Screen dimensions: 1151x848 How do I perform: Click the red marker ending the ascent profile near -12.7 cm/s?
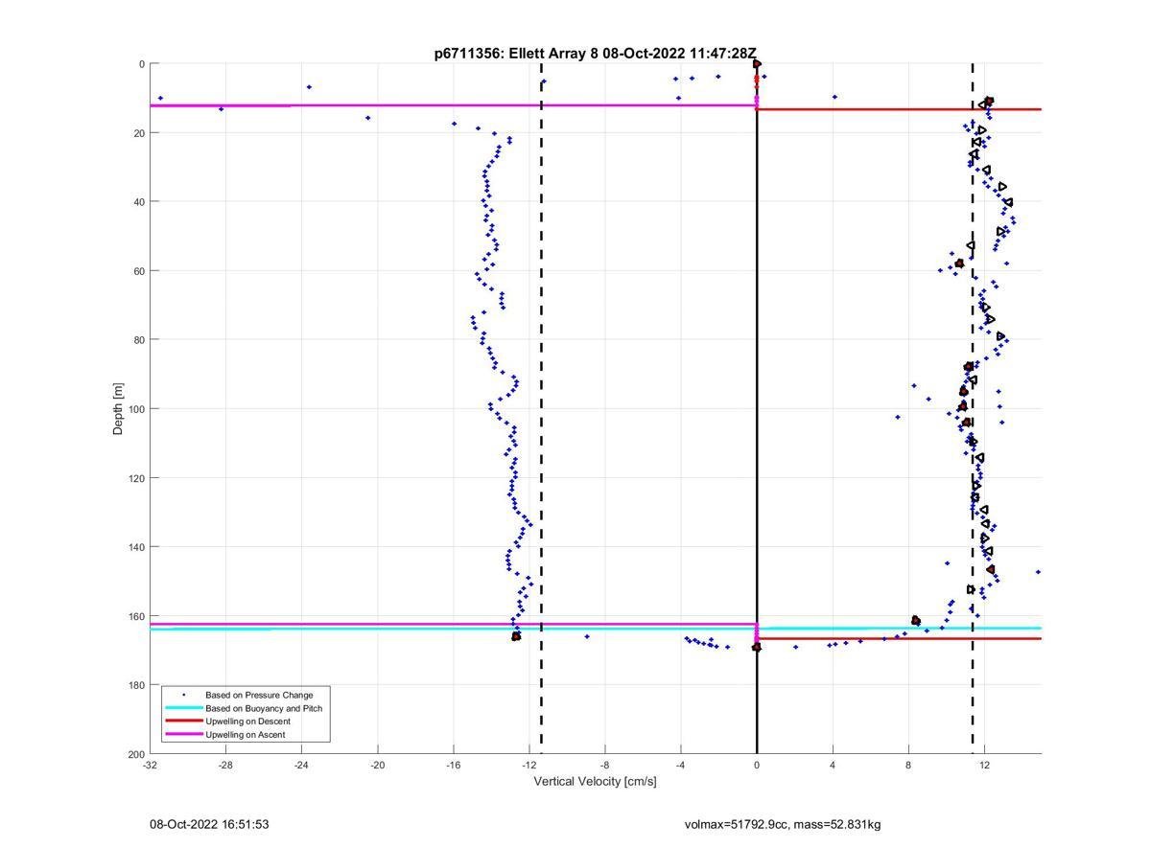[516, 636]
